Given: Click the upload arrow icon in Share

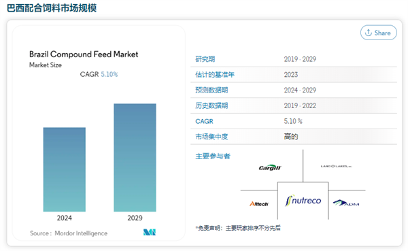Looking at the screenshot, I should pyautogui.click(x=368, y=33).
